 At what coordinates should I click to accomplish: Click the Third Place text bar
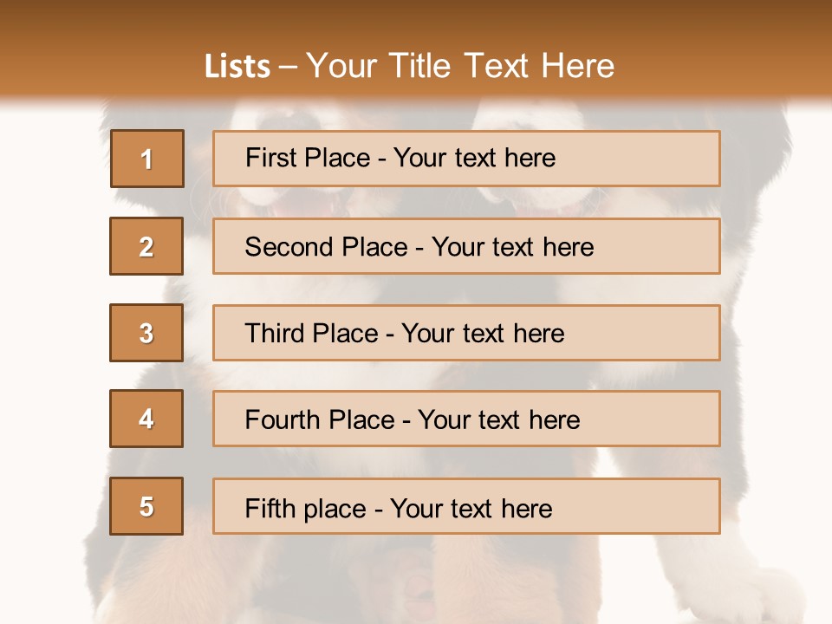click(x=466, y=333)
